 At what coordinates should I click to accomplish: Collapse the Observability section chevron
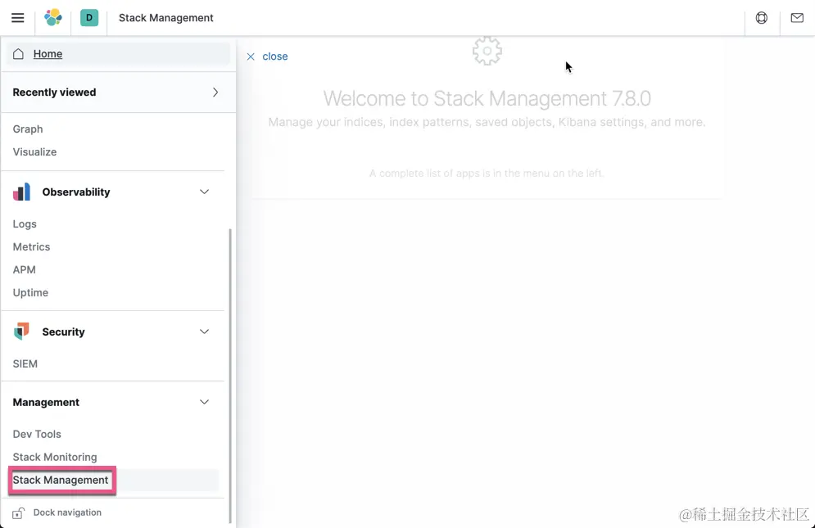tap(204, 192)
